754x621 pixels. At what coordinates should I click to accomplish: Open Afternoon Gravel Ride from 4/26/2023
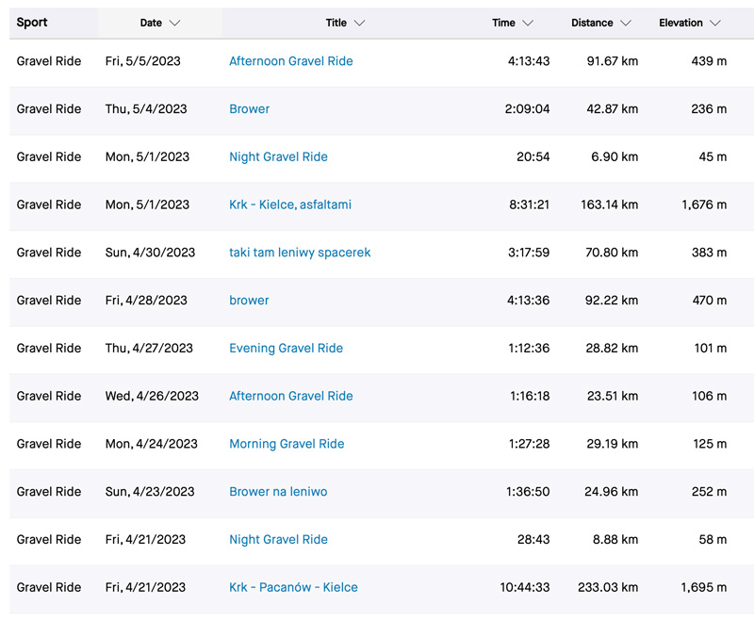pyautogui.click(x=291, y=396)
